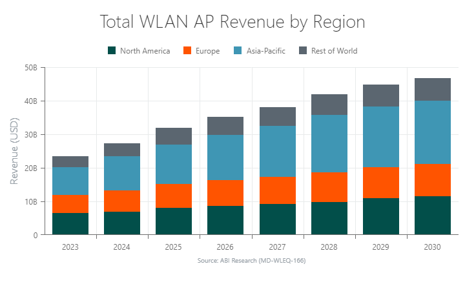Viewport: 465px width, 284px height.
Task: Select the 2030 North America bar segment
Action: pos(433,216)
